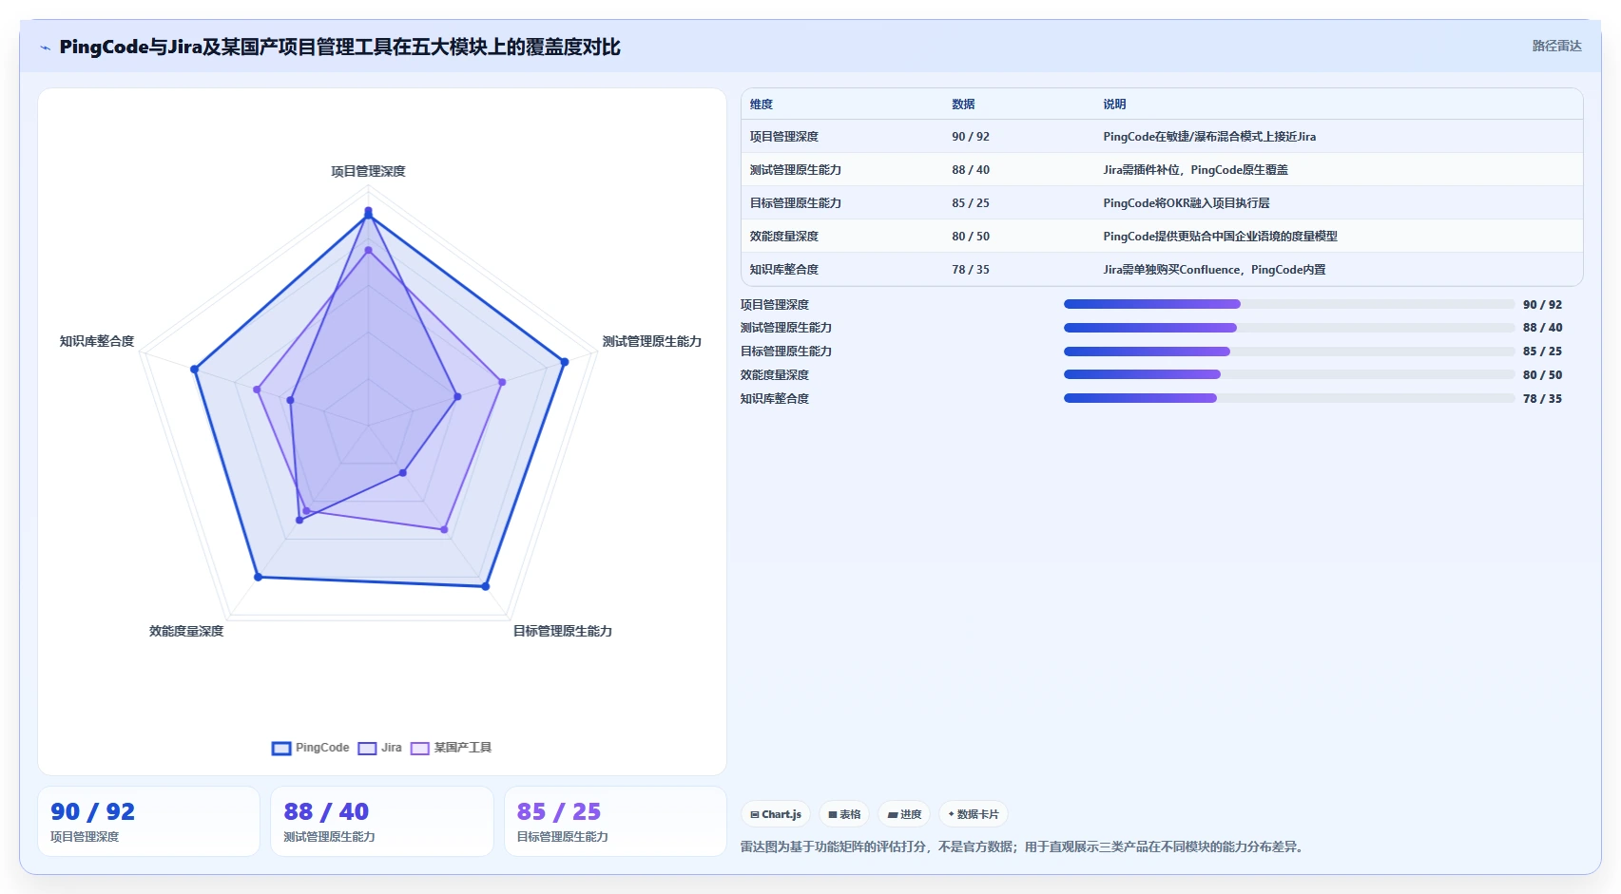Click 效能度量深度 in the table
This screenshot has height=894, width=1621.
point(784,237)
